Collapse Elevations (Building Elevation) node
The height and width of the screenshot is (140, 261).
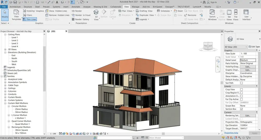(5, 52)
